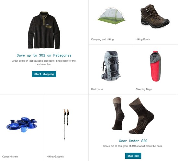The height and width of the screenshot is (161, 178).
Task: Go to the Hiking Gadgets category
Action: [x=55, y=156]
